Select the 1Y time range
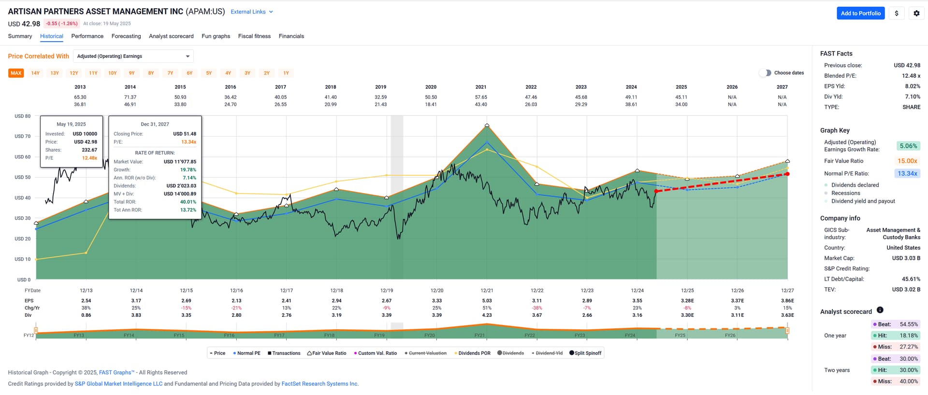The image size is (928, 395). pyautogui.click(x=286, y=73)
